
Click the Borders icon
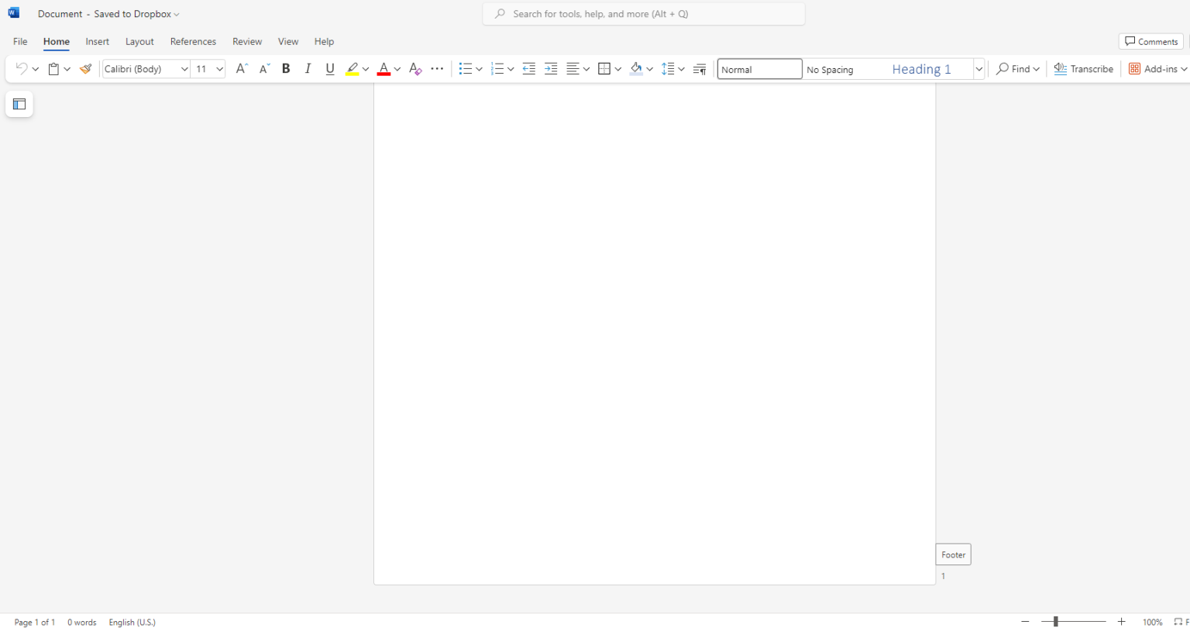pyautogui.click(x=605, y=69)
